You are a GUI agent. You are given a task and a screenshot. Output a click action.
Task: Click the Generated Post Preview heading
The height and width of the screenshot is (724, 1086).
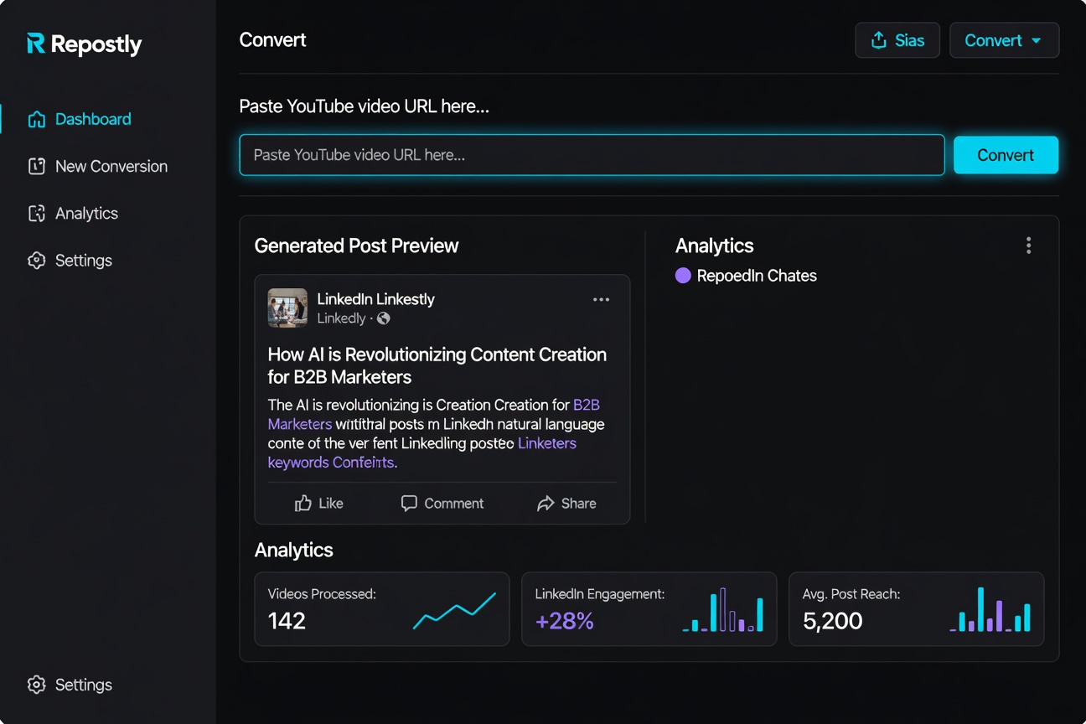coord(356,246)
